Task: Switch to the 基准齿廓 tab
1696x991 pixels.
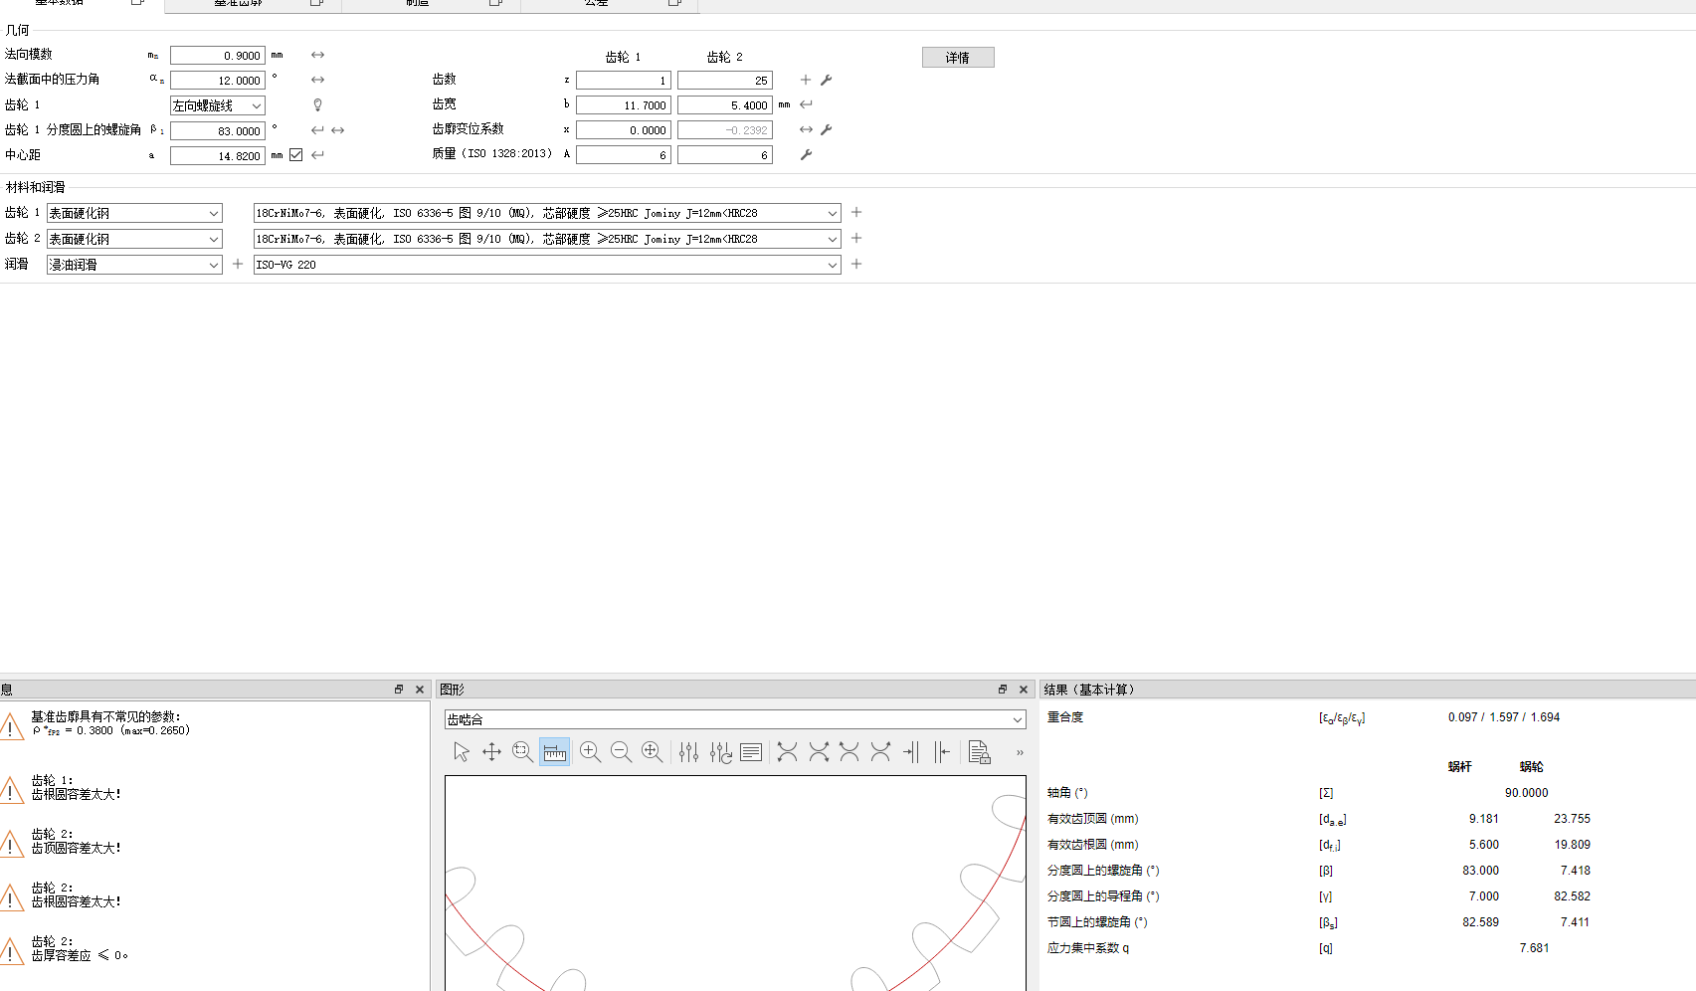Action: click(239, 3)
